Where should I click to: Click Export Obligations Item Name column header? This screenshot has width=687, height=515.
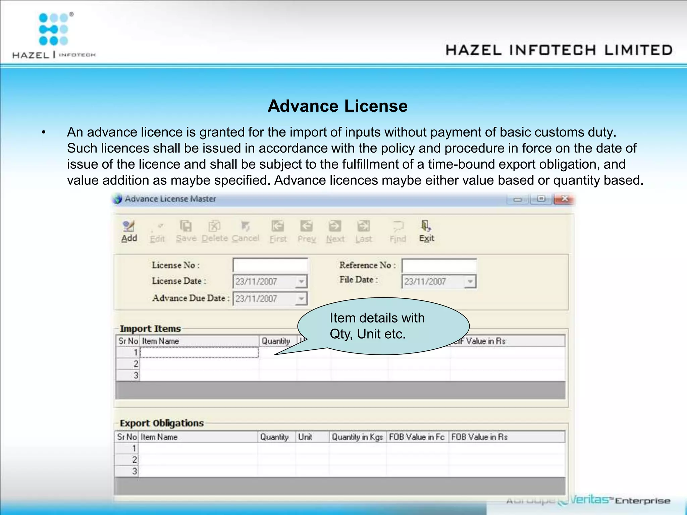pyautogui.click(x=198, y=437)
